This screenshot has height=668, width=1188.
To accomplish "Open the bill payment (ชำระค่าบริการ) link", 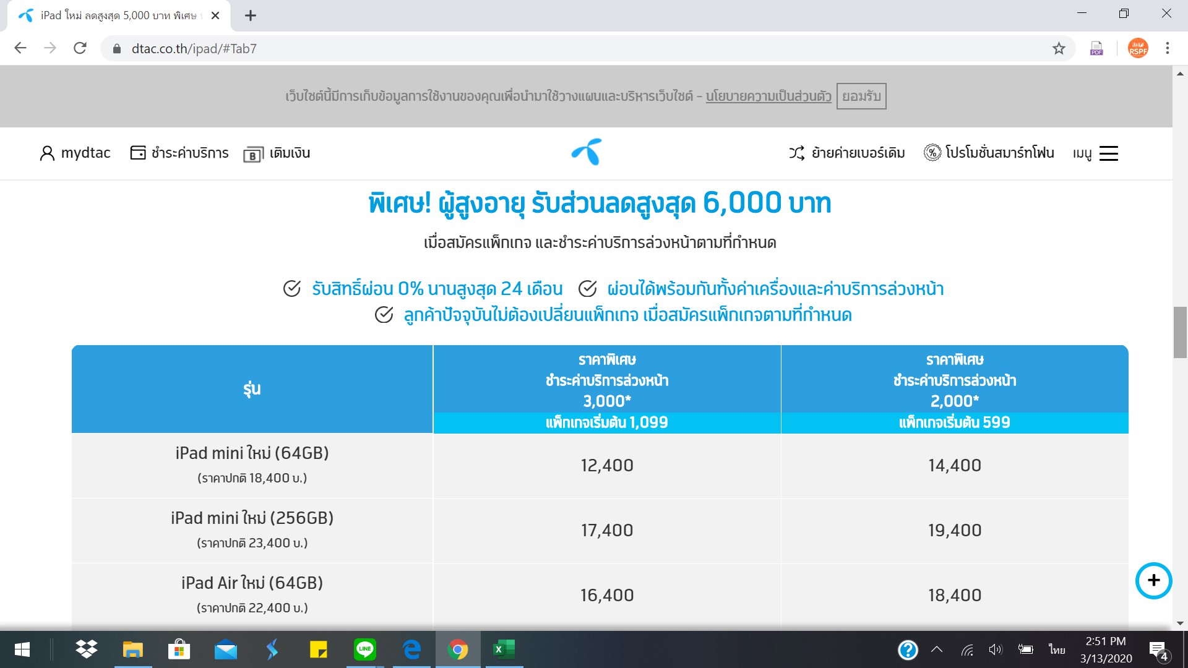I will [179, 153].
